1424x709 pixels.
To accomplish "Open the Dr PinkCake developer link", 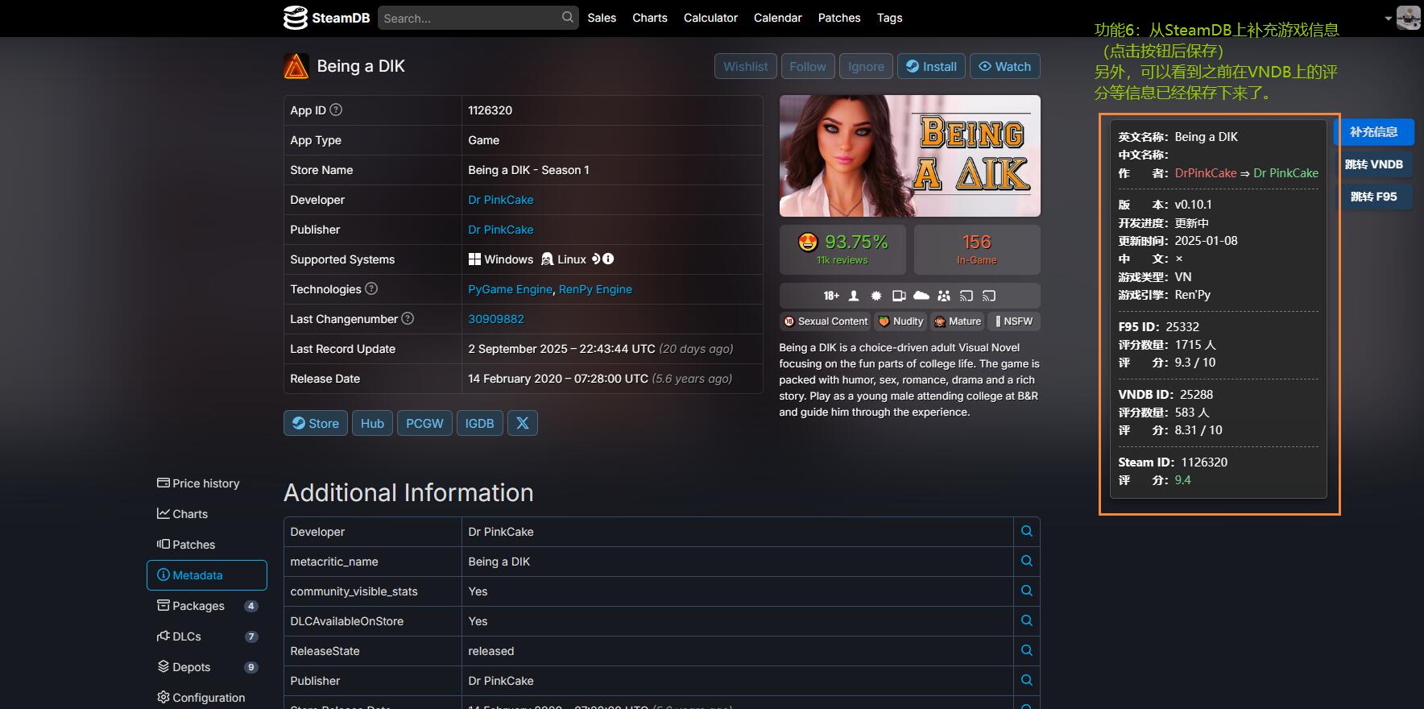I will (500, 200).
